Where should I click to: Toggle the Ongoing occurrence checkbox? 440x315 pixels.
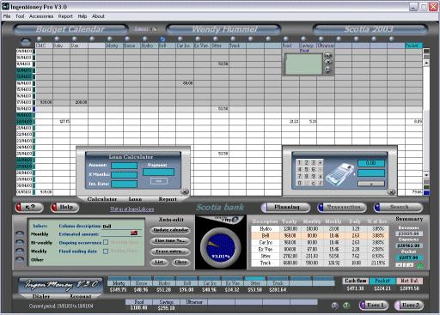pos(106,242)
